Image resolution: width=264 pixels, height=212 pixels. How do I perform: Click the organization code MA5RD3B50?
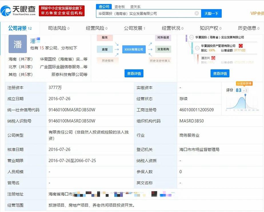[x=191, y=121]
